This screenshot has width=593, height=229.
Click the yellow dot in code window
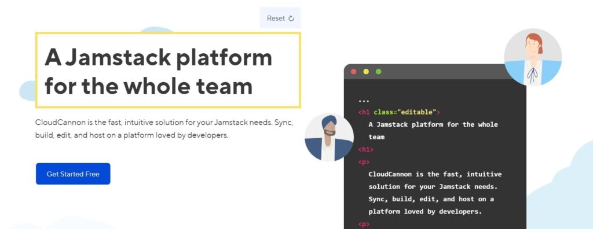tap(366, 72)
